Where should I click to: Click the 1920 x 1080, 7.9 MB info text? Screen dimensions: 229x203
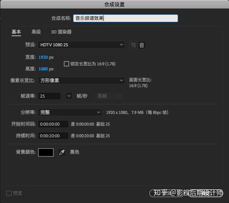(137, 112)
